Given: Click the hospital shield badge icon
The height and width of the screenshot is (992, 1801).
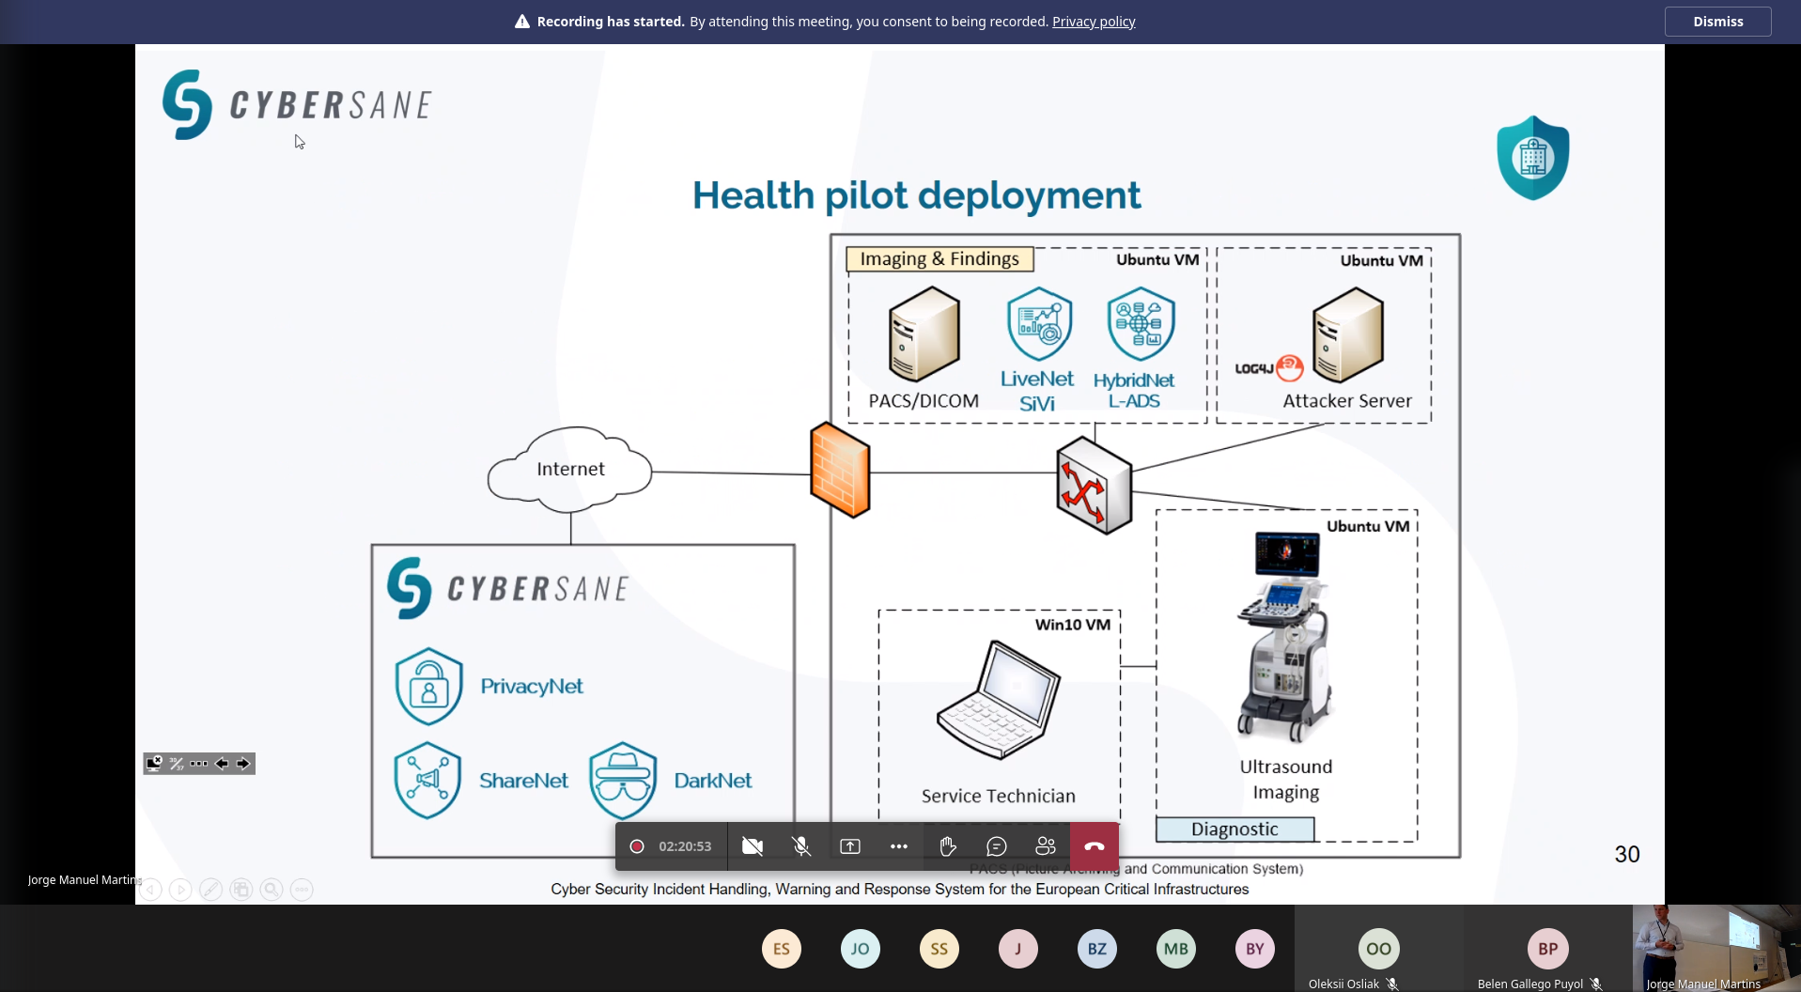Looking at the screenshot, I should click(1533, 158).
